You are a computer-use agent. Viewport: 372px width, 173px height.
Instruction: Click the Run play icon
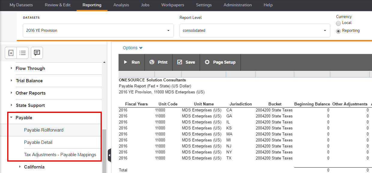126,62
